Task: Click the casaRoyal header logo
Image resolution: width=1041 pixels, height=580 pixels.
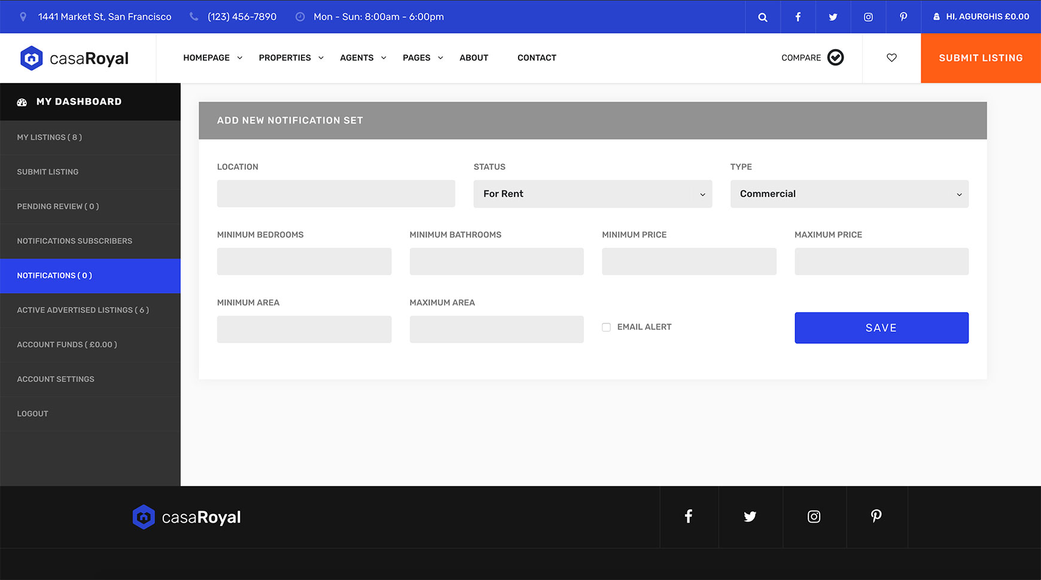Action: point(75,58)
